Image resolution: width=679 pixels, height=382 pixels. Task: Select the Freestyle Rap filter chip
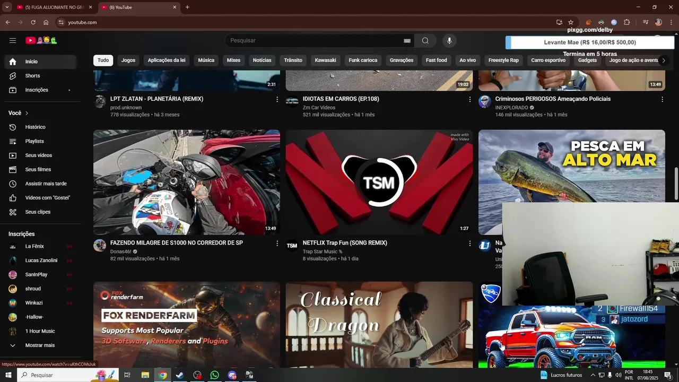click(x=503, y=60)
